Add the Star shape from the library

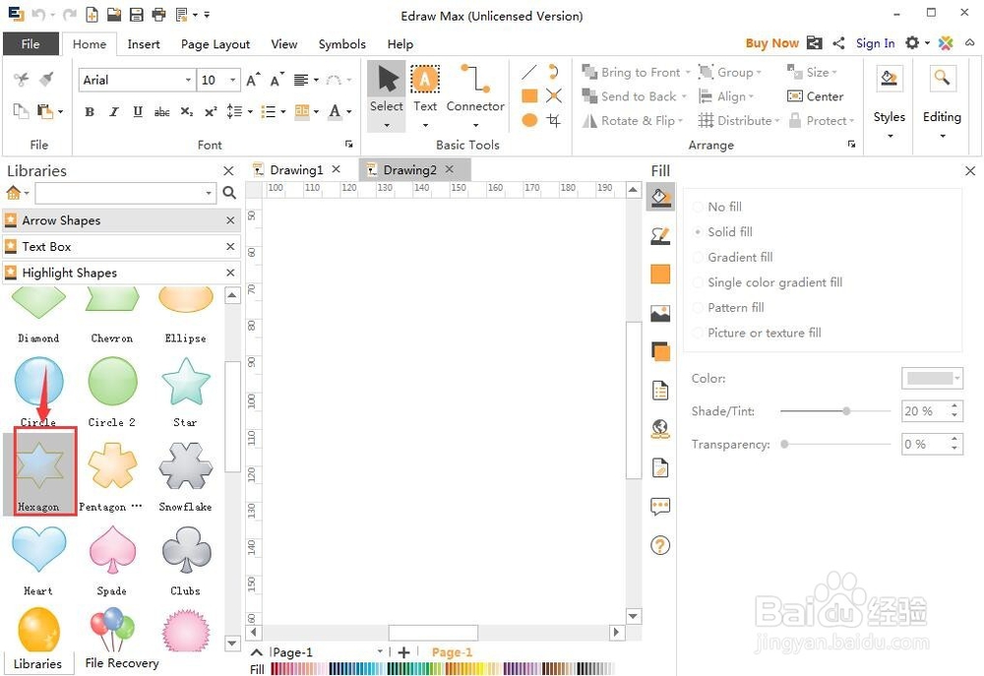click(185, 393)
